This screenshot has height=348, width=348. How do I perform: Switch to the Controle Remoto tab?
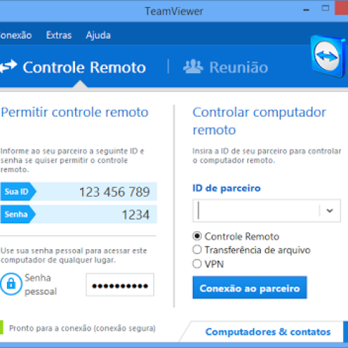(x=73, y=68)
